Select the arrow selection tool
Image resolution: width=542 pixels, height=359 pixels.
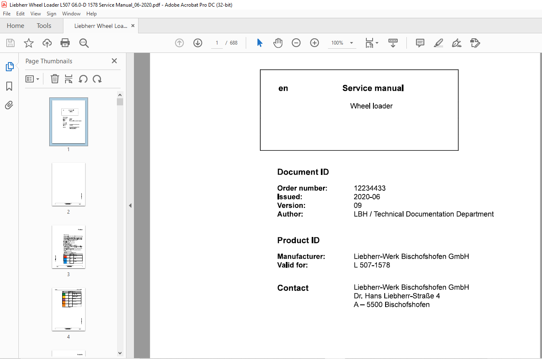tap(260, 43)
